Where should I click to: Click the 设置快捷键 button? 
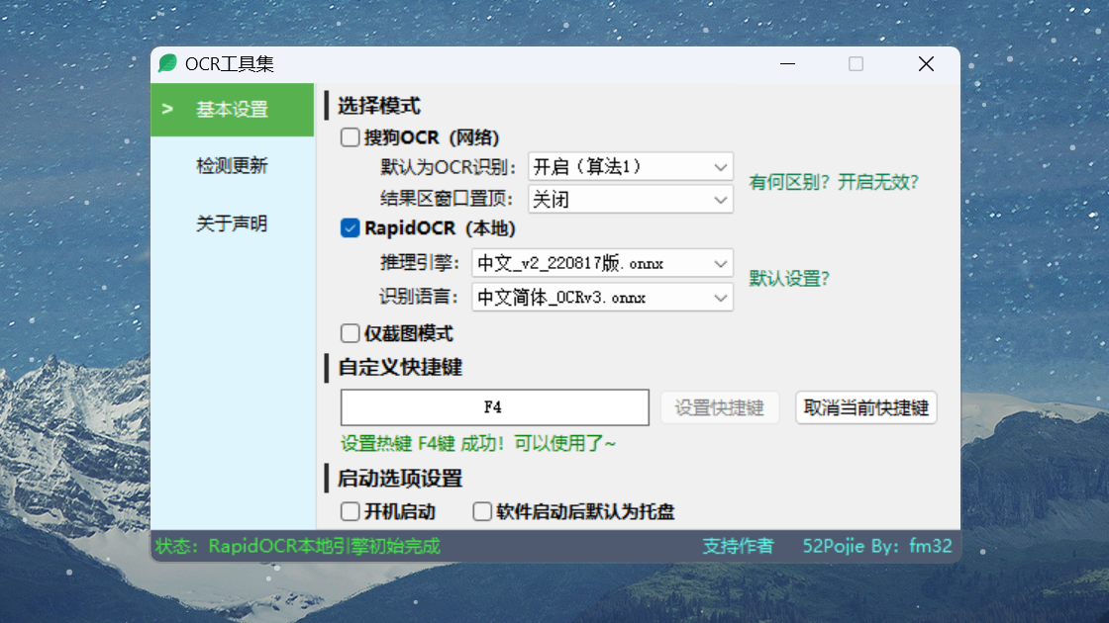[x=719, y=407]
